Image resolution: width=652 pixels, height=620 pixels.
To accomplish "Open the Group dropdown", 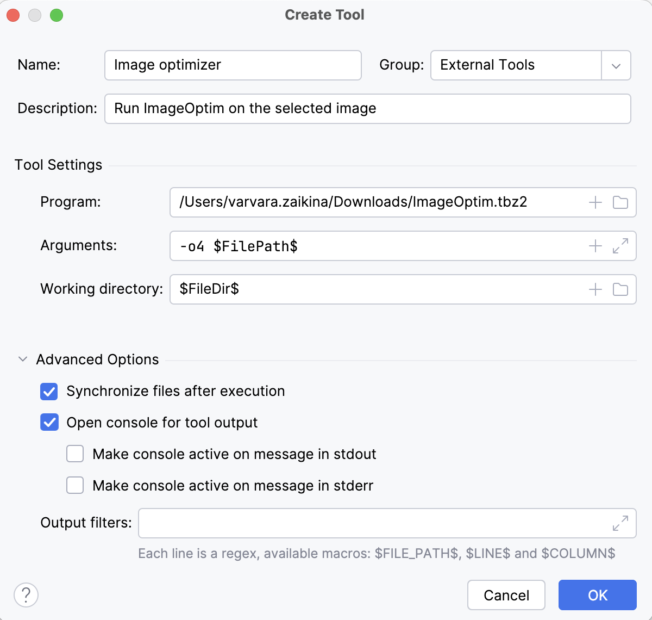I will (x=616, y=65).
